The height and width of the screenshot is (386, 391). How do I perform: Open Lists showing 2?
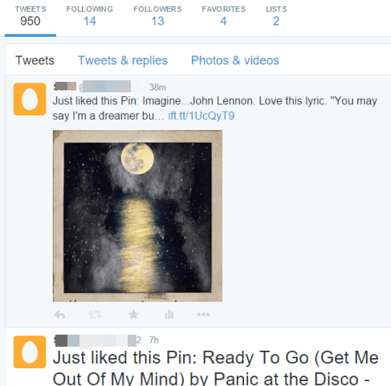coord(276,17)
